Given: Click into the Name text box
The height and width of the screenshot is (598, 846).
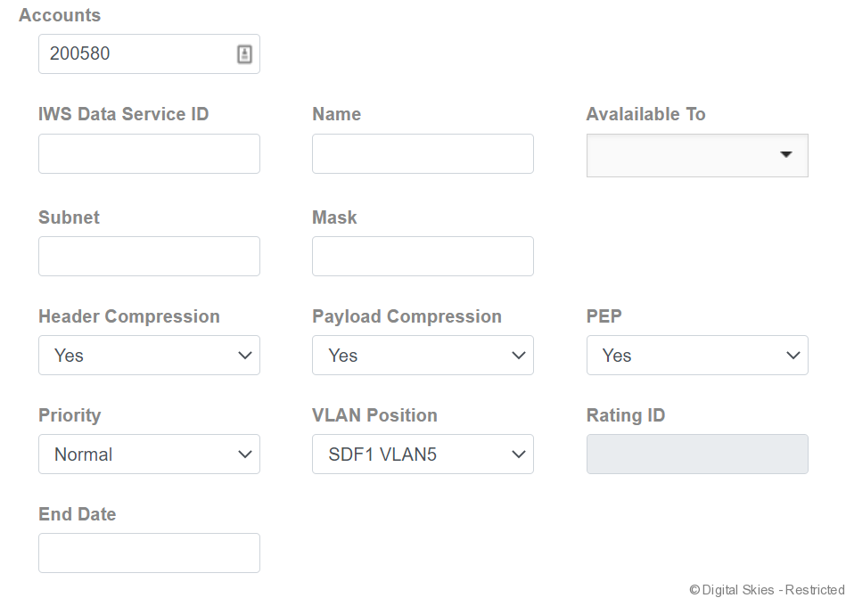Looking at the screenshot, I should [x=423, y=153].
